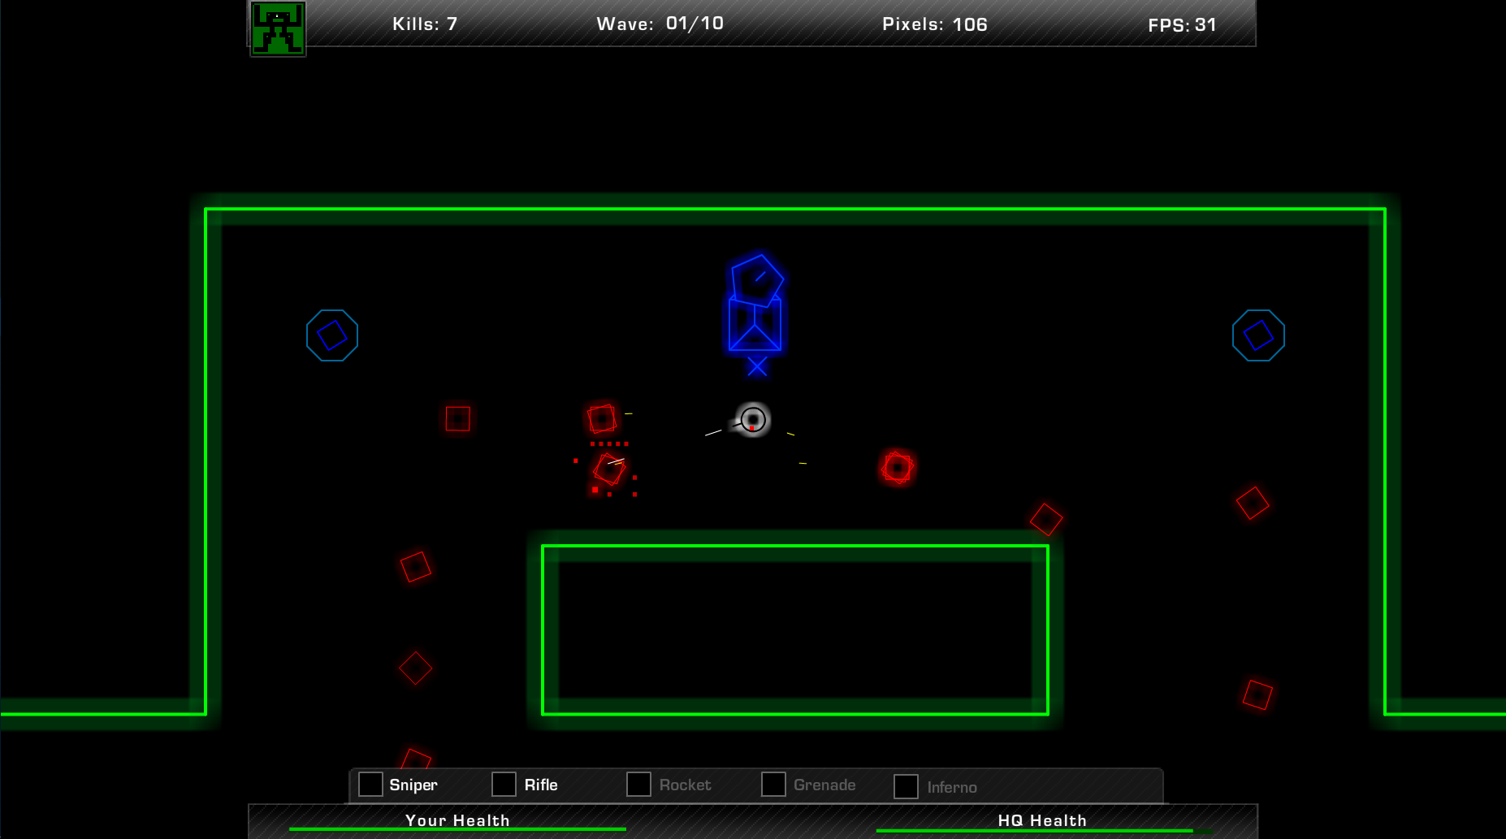This screenshot has height=839, width=1506.
Task: Target the exploding red enemy with debris
Action: click(x=609, y=469)
